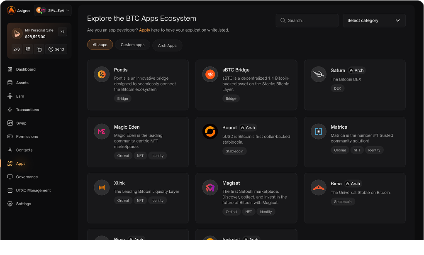Viewport: 424px width, 255px height.
Task: Open the Pontis app icon
Action: tap(102, 74)
